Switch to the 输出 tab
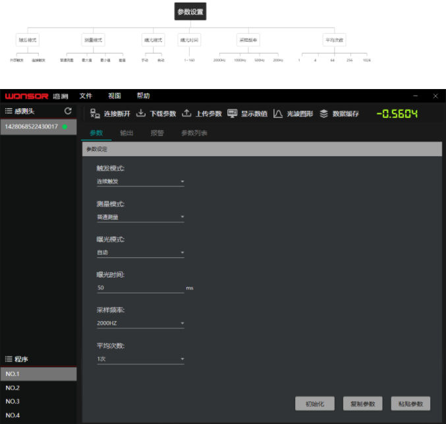 (126, 133)
